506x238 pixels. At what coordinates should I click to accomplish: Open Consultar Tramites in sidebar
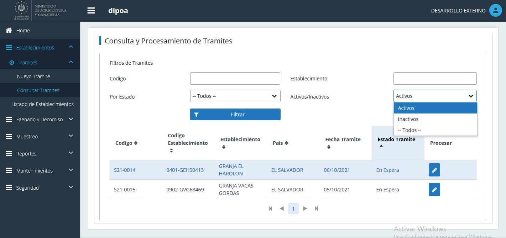pos(38,90)
